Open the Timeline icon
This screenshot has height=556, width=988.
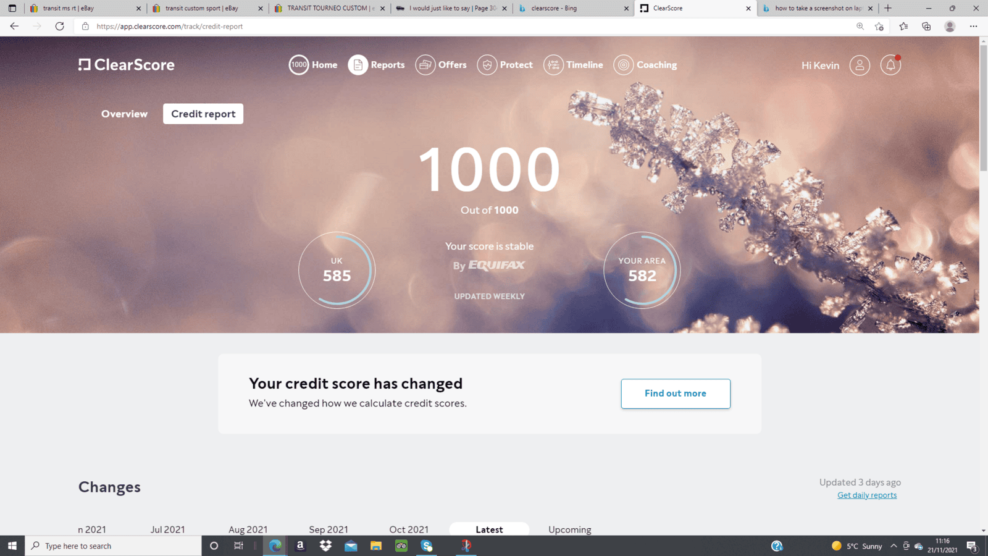553,65
